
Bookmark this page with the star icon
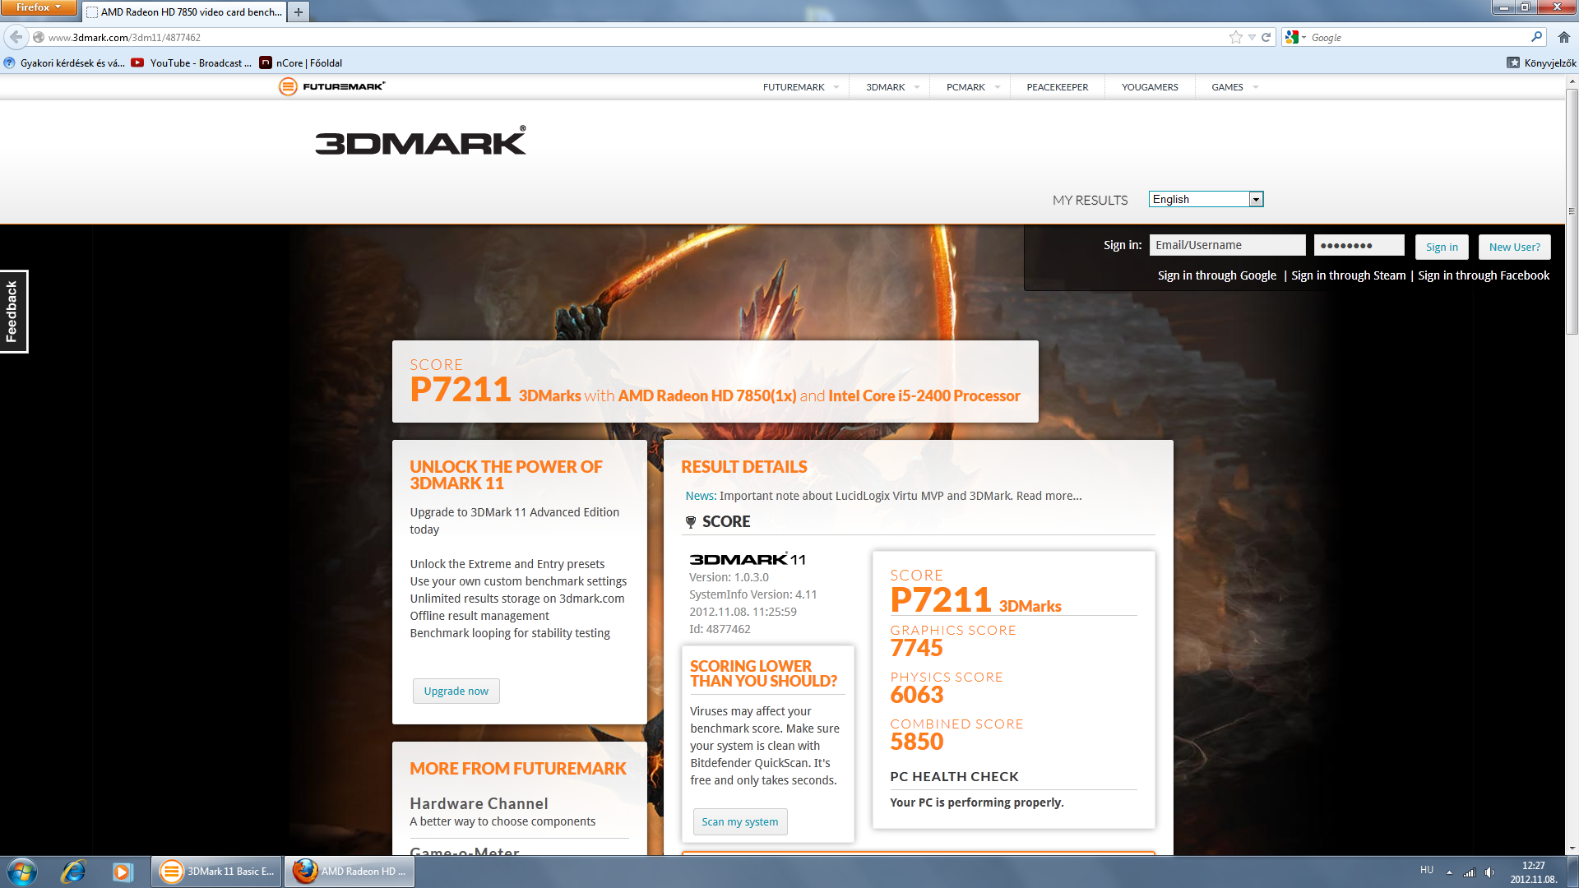(x=1235, y=37)
